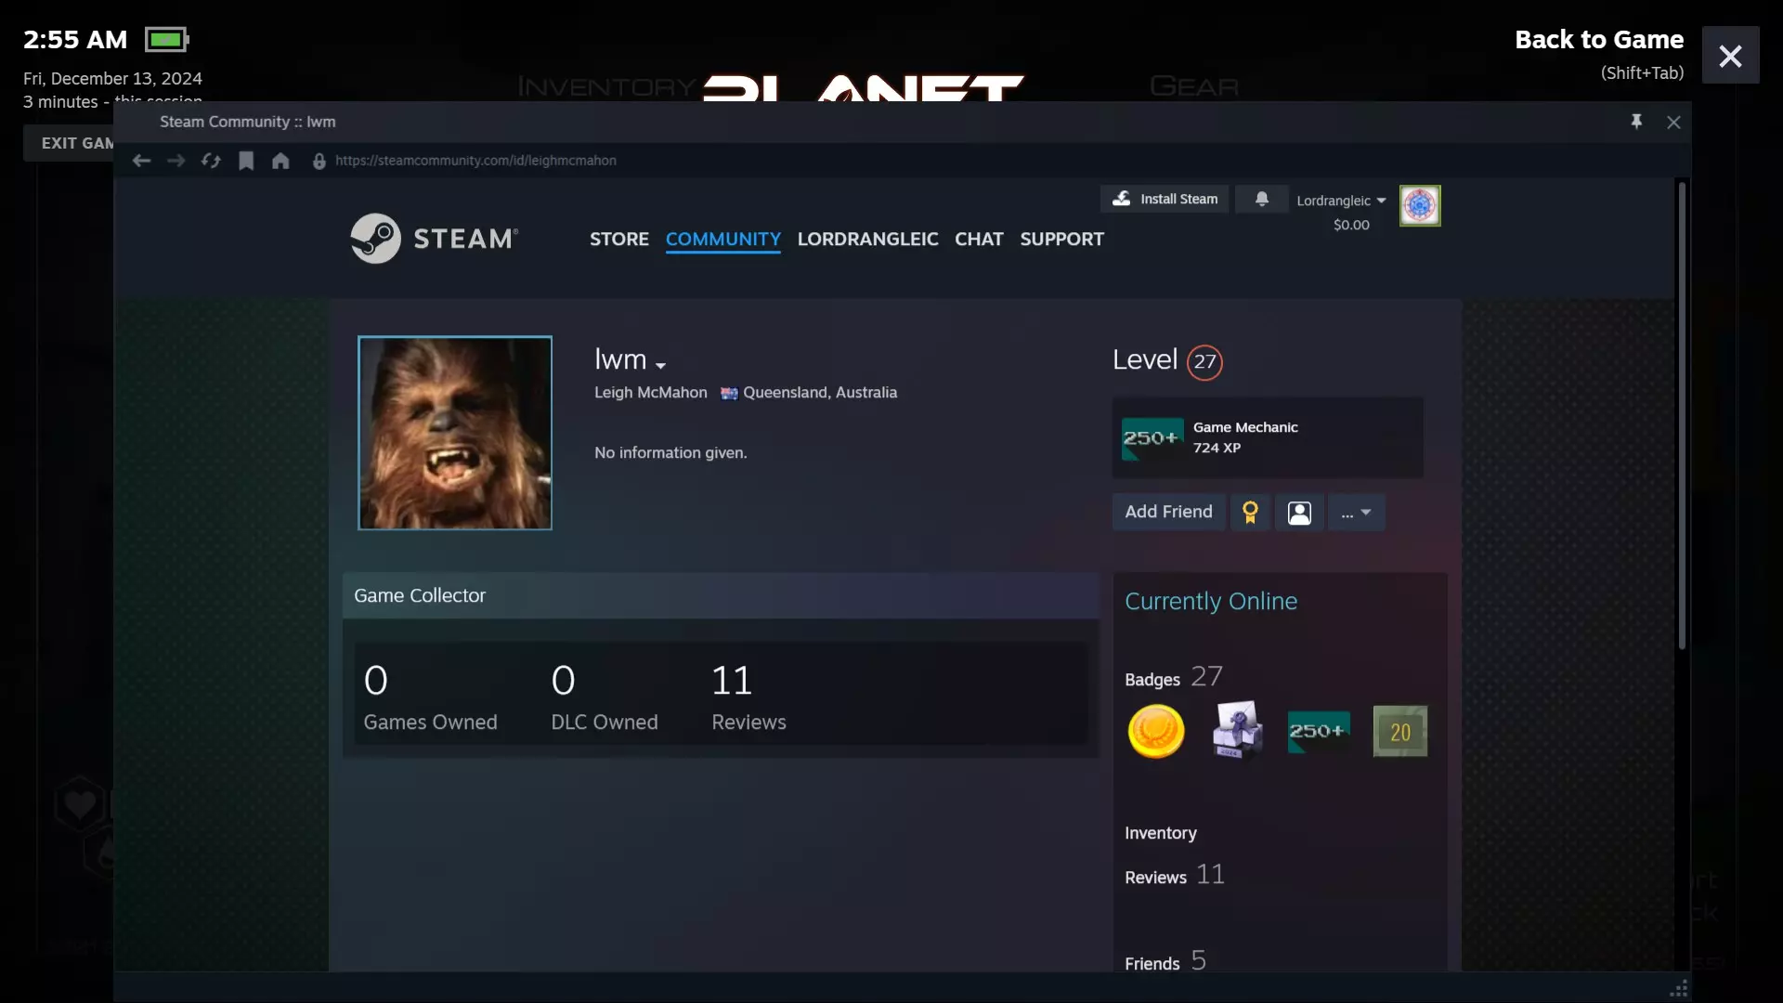Click the Chewbacca profile avatar
Screen dimensions: 1783x1003
click(455, 433)
